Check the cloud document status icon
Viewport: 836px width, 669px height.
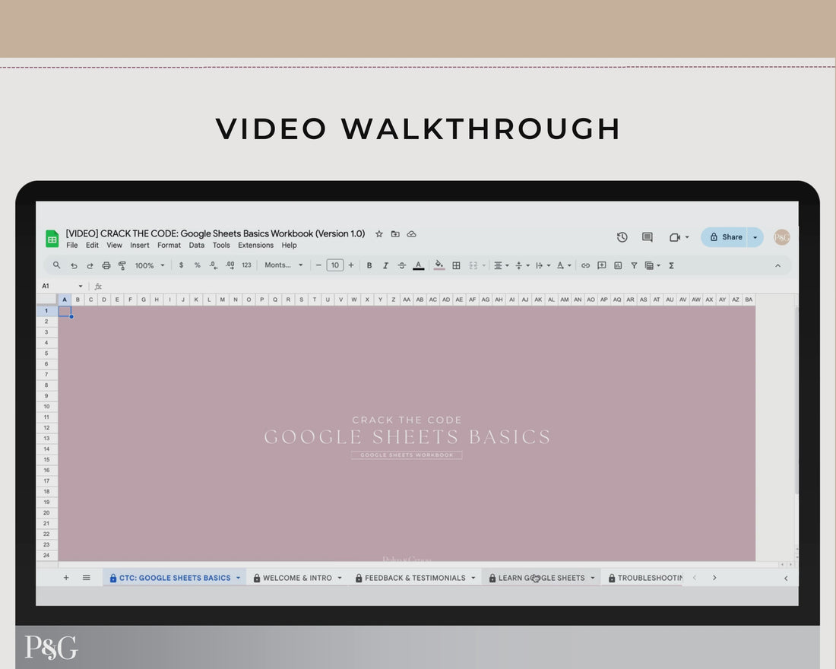pos(412,233)
